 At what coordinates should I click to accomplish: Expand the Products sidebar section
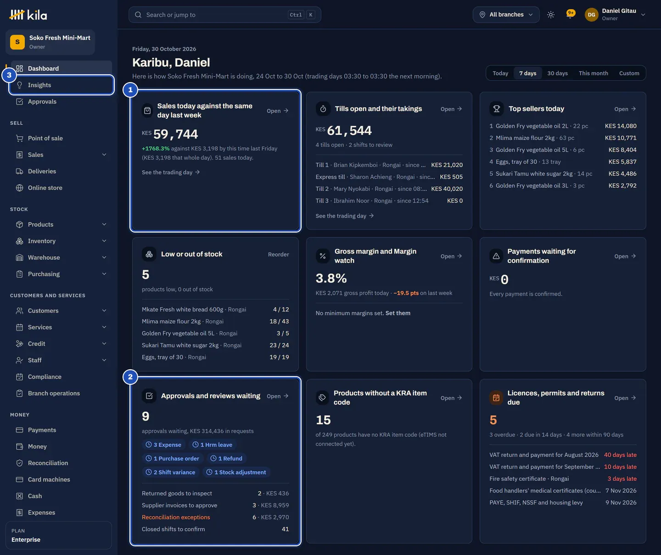tap(104, 224)
